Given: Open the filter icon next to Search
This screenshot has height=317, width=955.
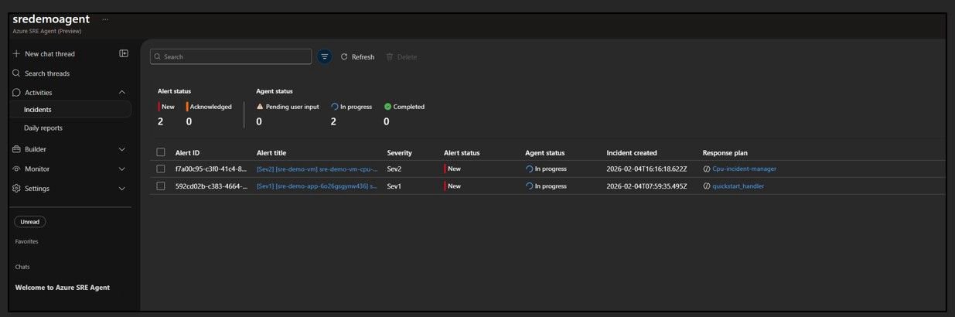Looking at the screenshot, I should click(325, 56).
